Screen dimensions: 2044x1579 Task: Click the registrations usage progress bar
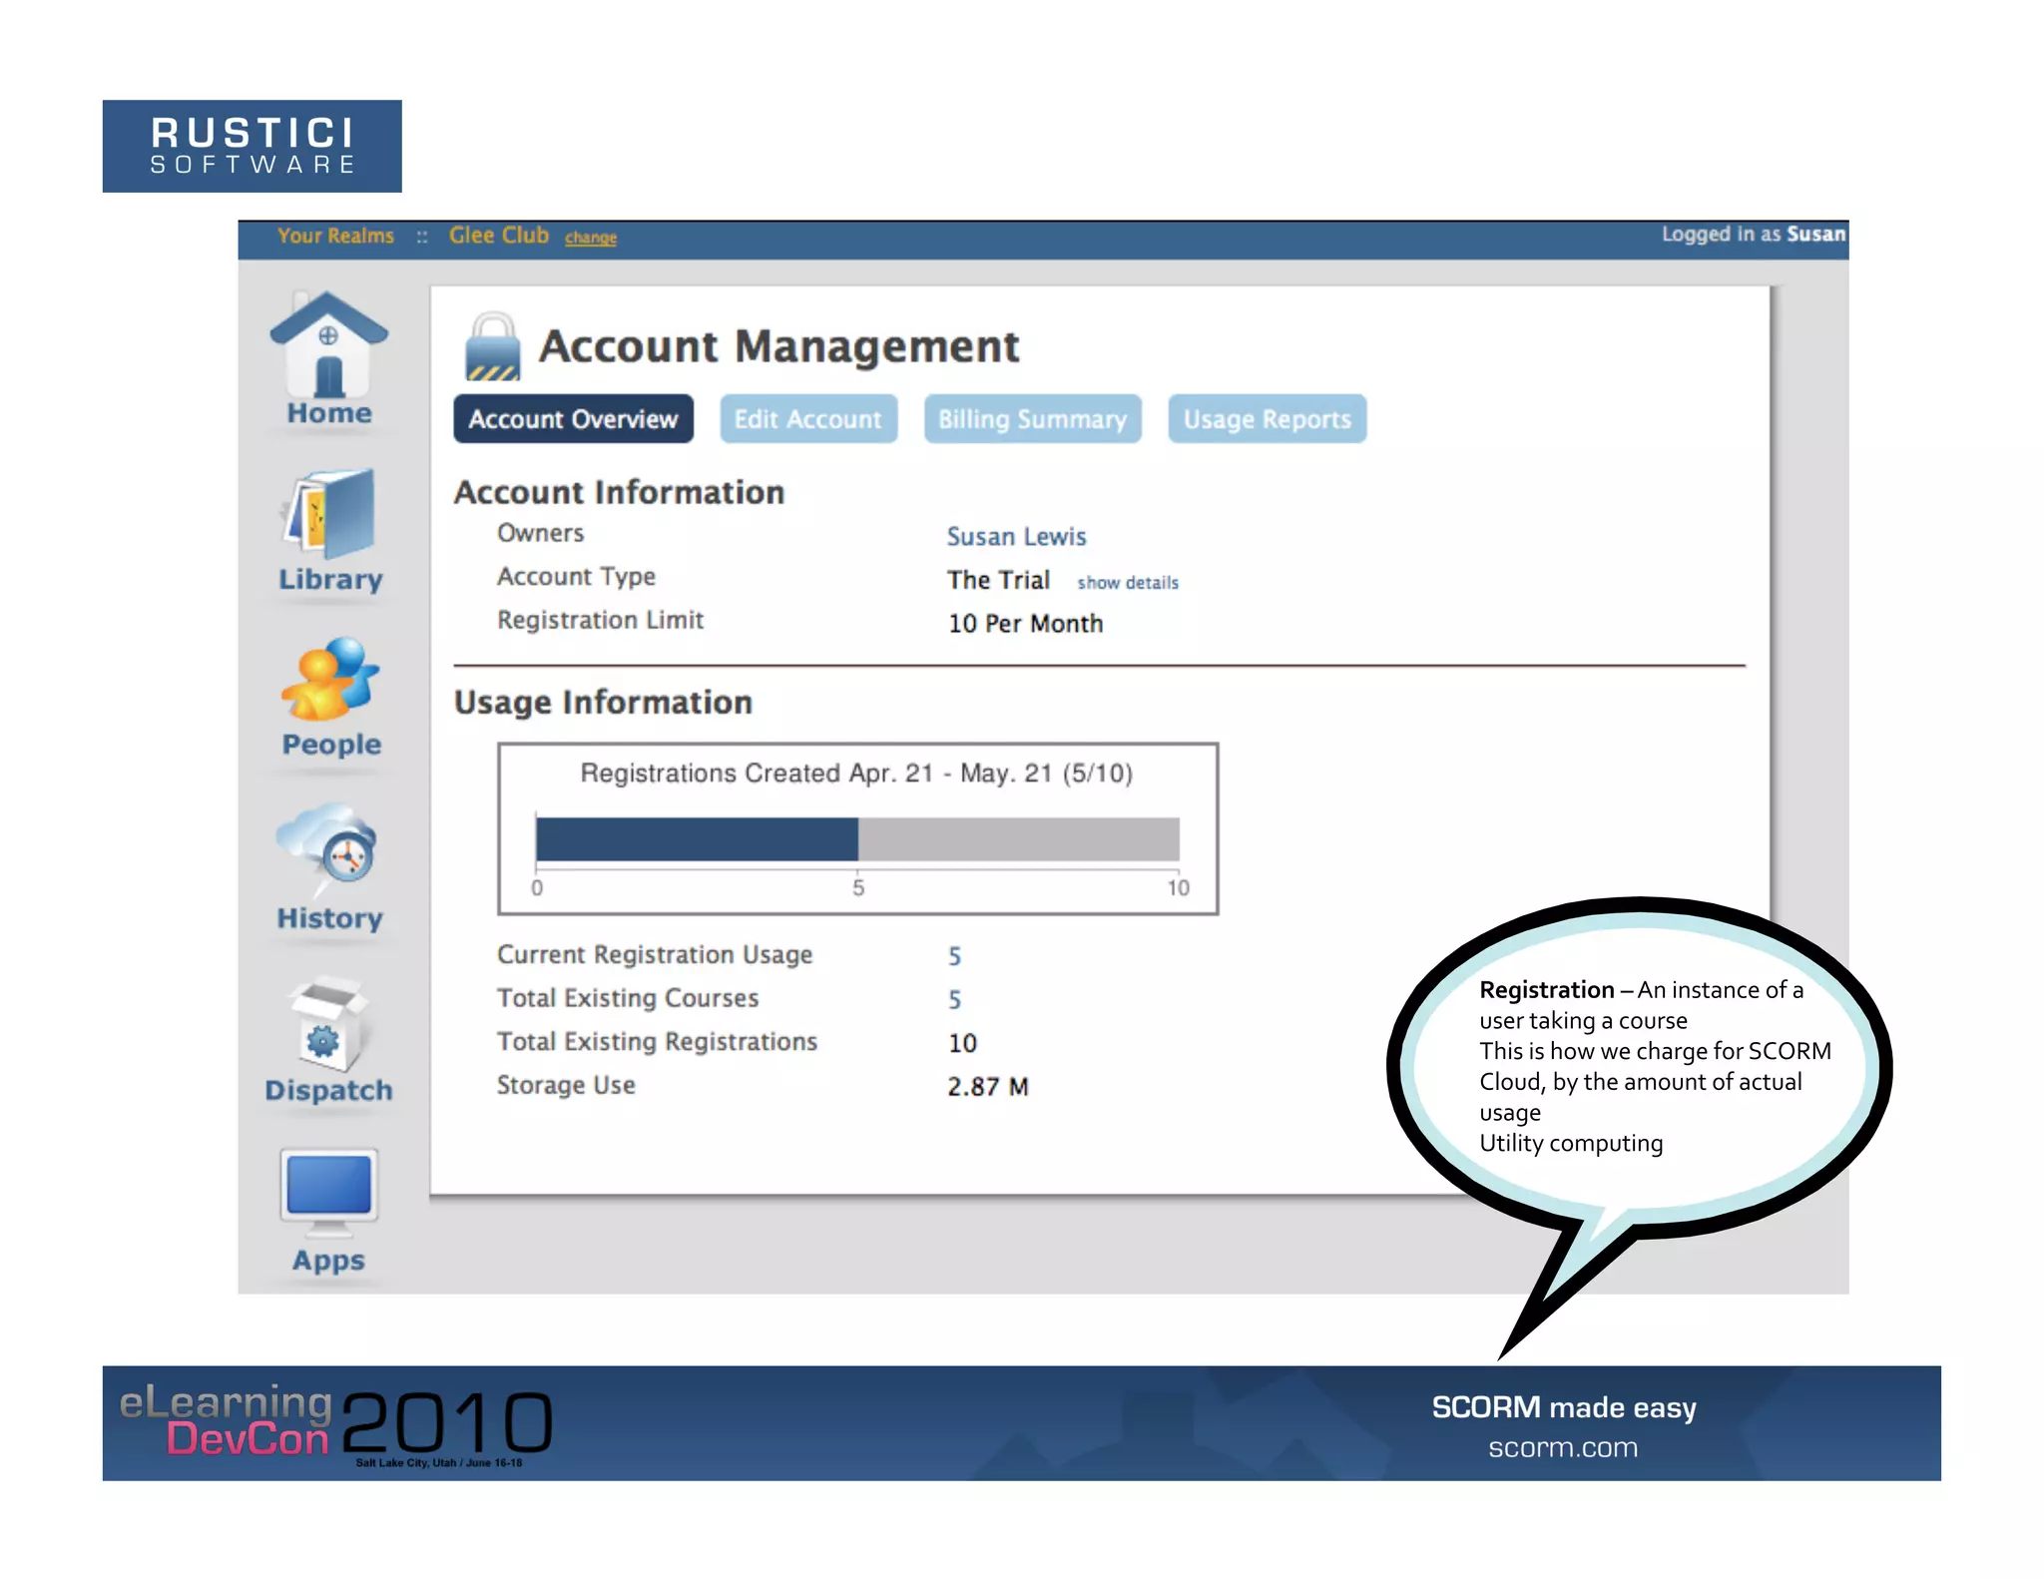point(857,839)
